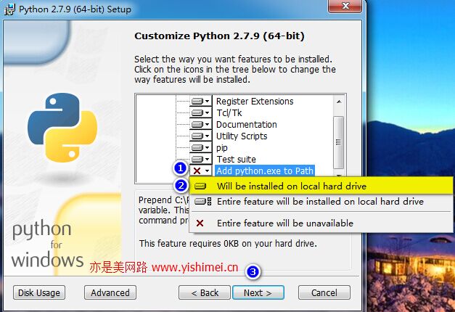Select pip feature label
The height and width of the screenshot is (312, 455).
click(222, 148)
